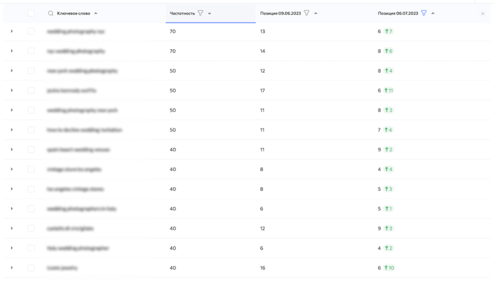Expand the row with positions 16 and 6

(11, 268)
